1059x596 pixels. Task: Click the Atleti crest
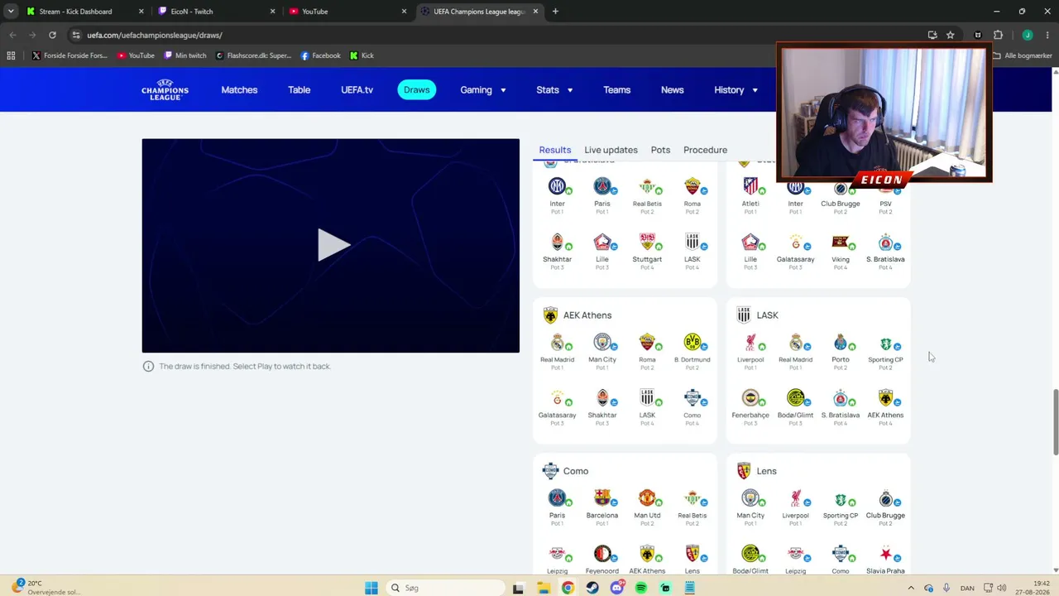pos(750,185)
